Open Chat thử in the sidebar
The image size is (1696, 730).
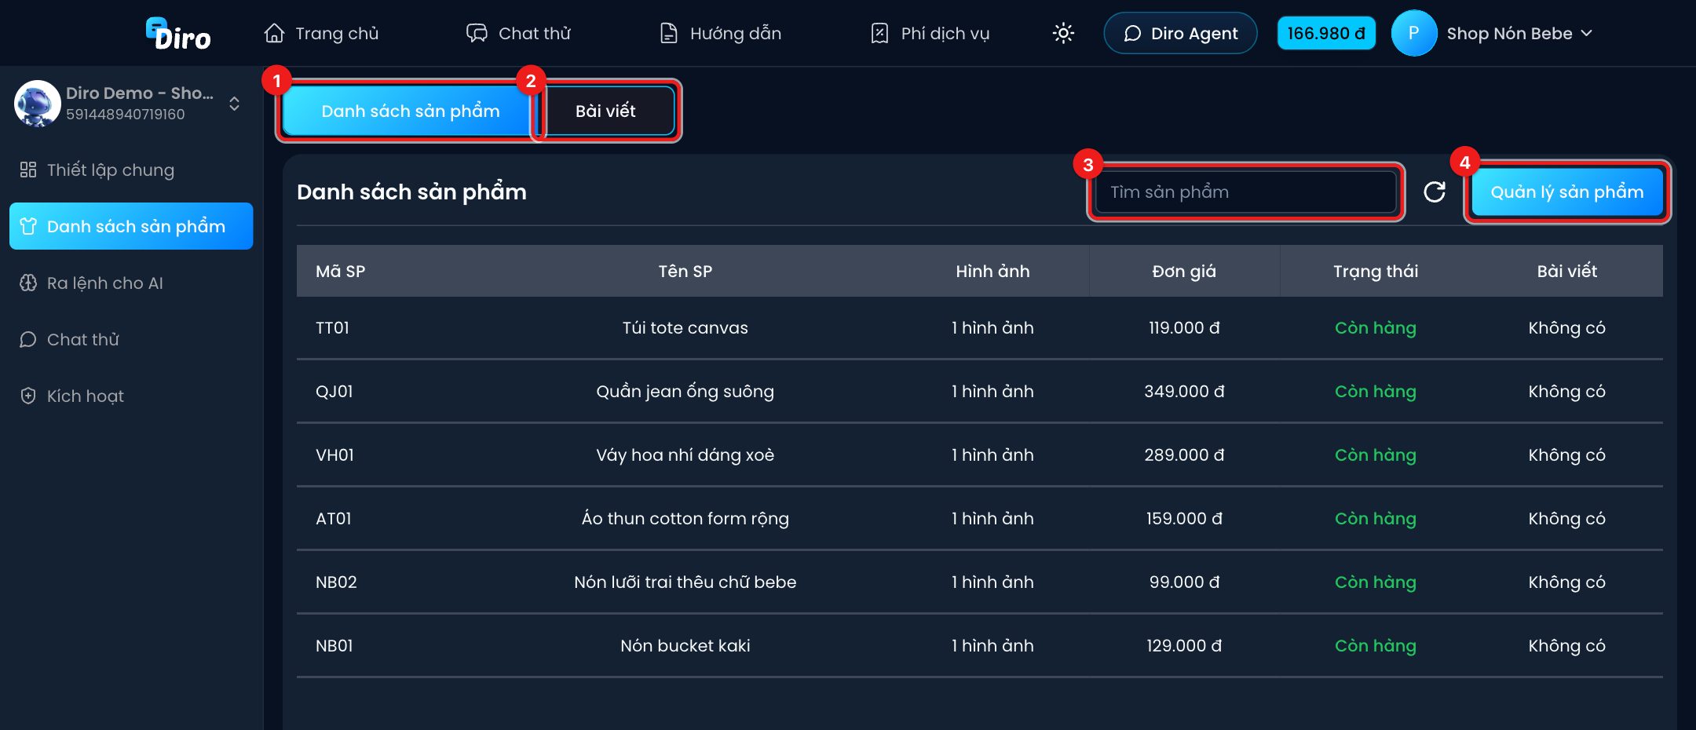[x=131, y=339]
